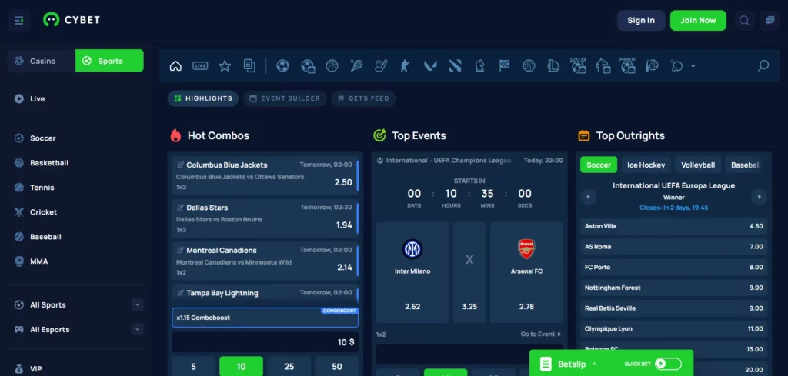Show previous outright with left arrow
Screen dimensions: 788x376
click(x=588, y=197)
